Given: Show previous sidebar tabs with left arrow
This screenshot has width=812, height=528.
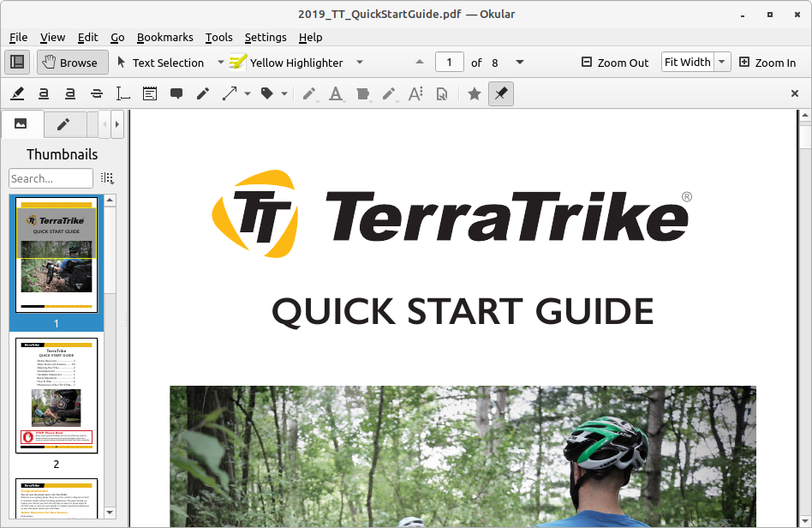Looking at the screenshot, I should tap(104, 124).
